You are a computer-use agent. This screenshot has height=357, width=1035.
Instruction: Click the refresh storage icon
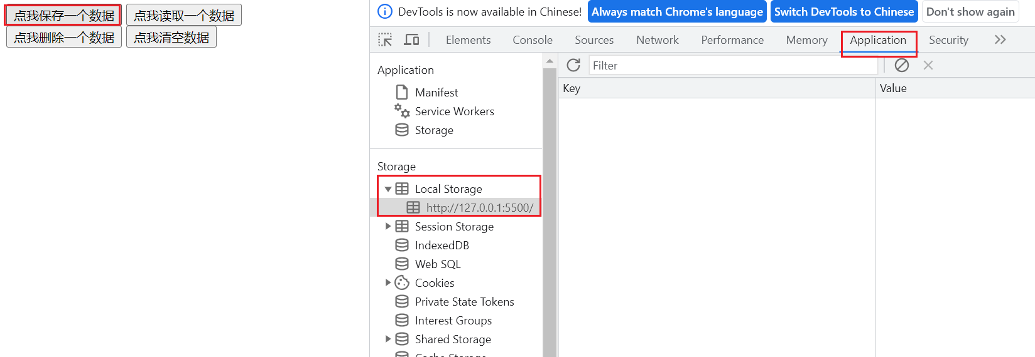[573, 65]
